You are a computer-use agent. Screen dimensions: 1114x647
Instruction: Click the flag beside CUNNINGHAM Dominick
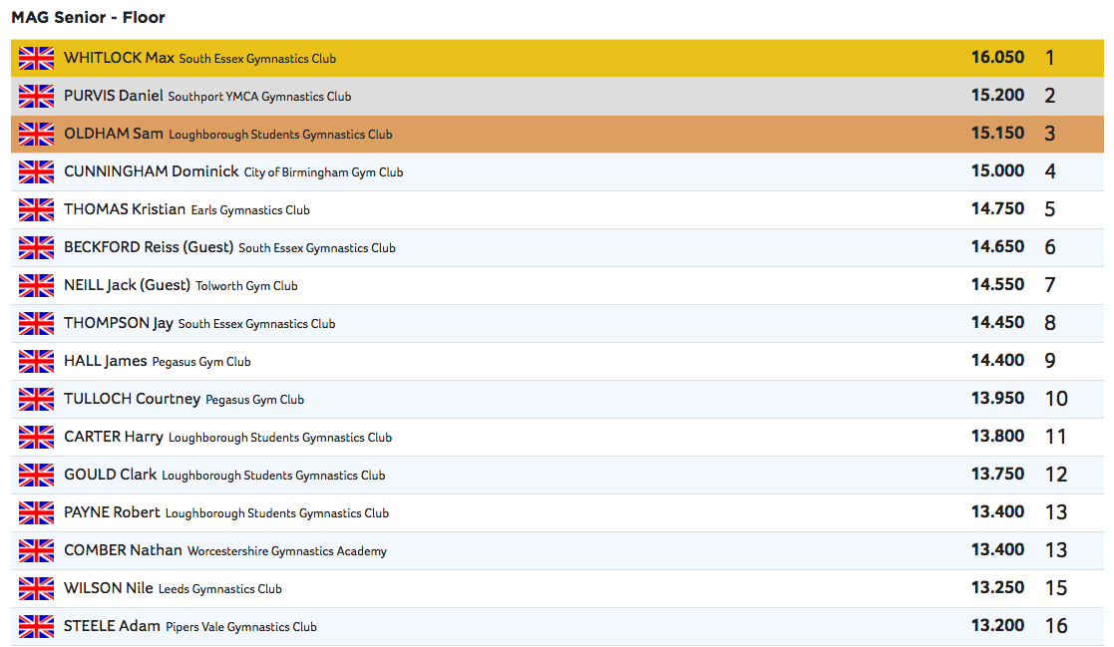pos(36,171)
